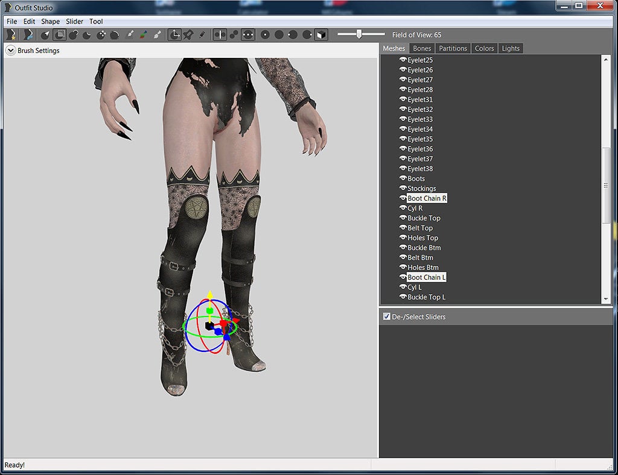Choose the Select tool arrow icon
Viewport: 618px width, 475px height.
click(45, 34)
